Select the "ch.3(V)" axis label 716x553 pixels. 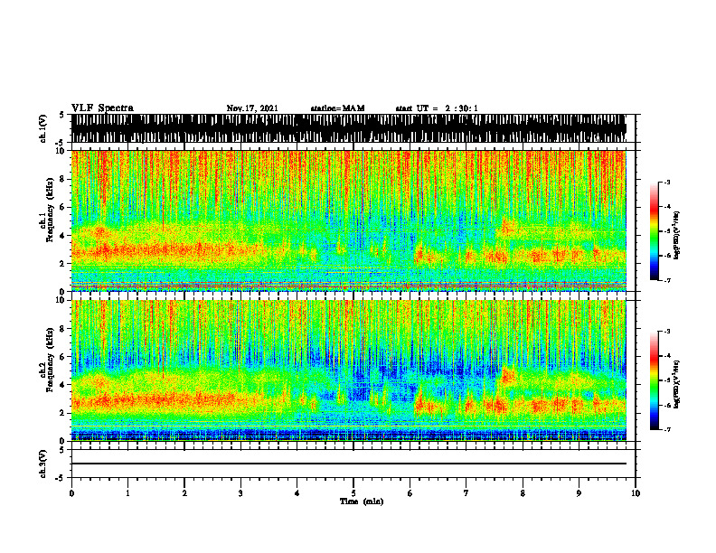click(43, 464)
